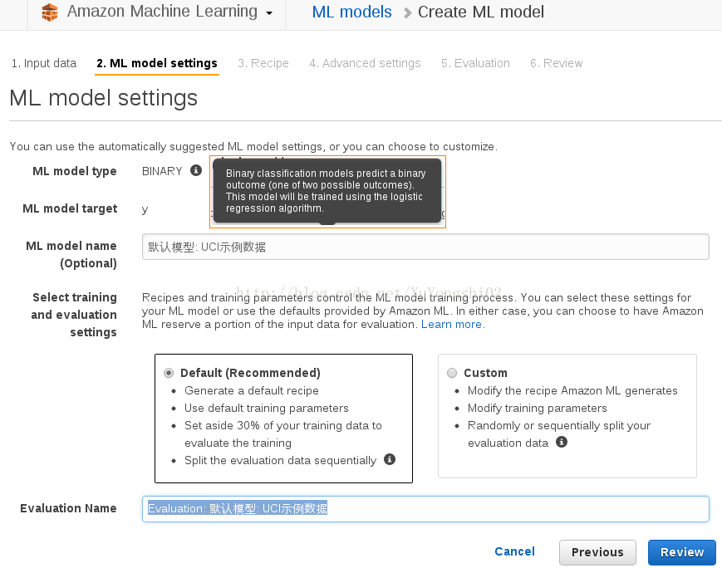This screenshot has height=568, width=722.
Task: Click the 'Create ML model' breadcrumb text
Action: click(481, 12)
